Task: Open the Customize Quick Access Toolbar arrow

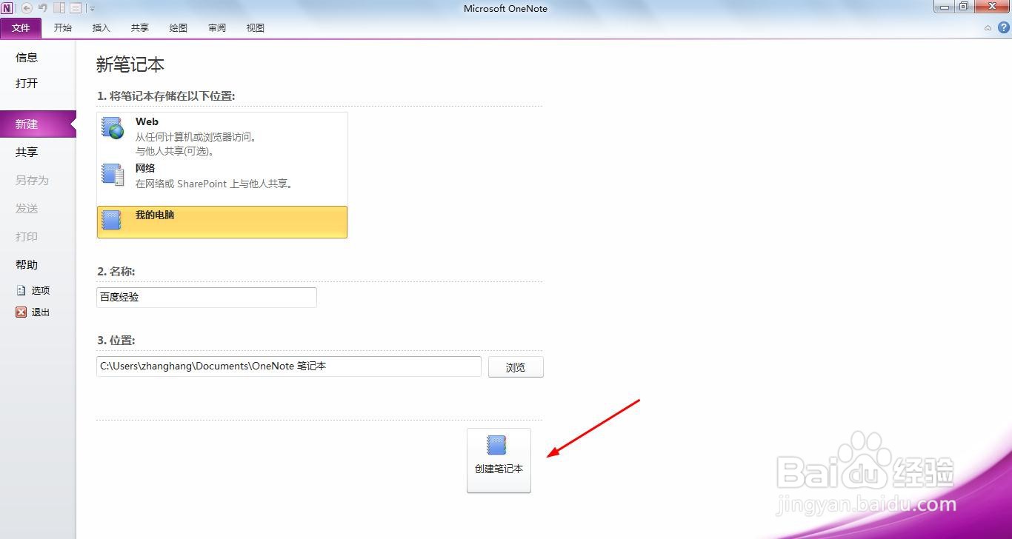Action: (x=92, y=8)
